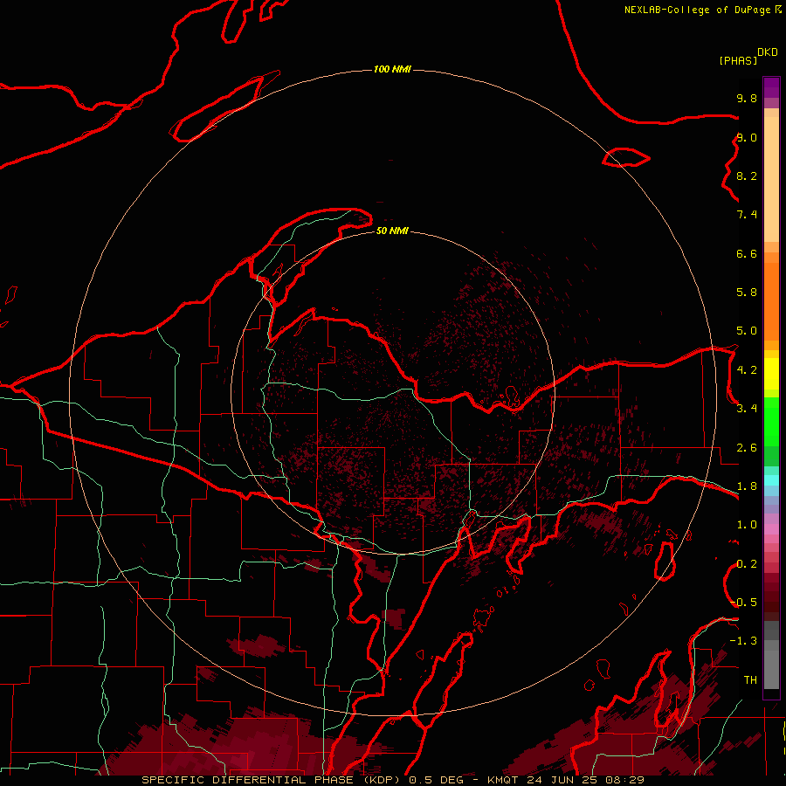
Task: Click the 24 JUN 25 date in the caption
Action: point(561,780)
